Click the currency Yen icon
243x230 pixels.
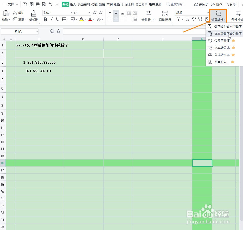pos(179,20)
